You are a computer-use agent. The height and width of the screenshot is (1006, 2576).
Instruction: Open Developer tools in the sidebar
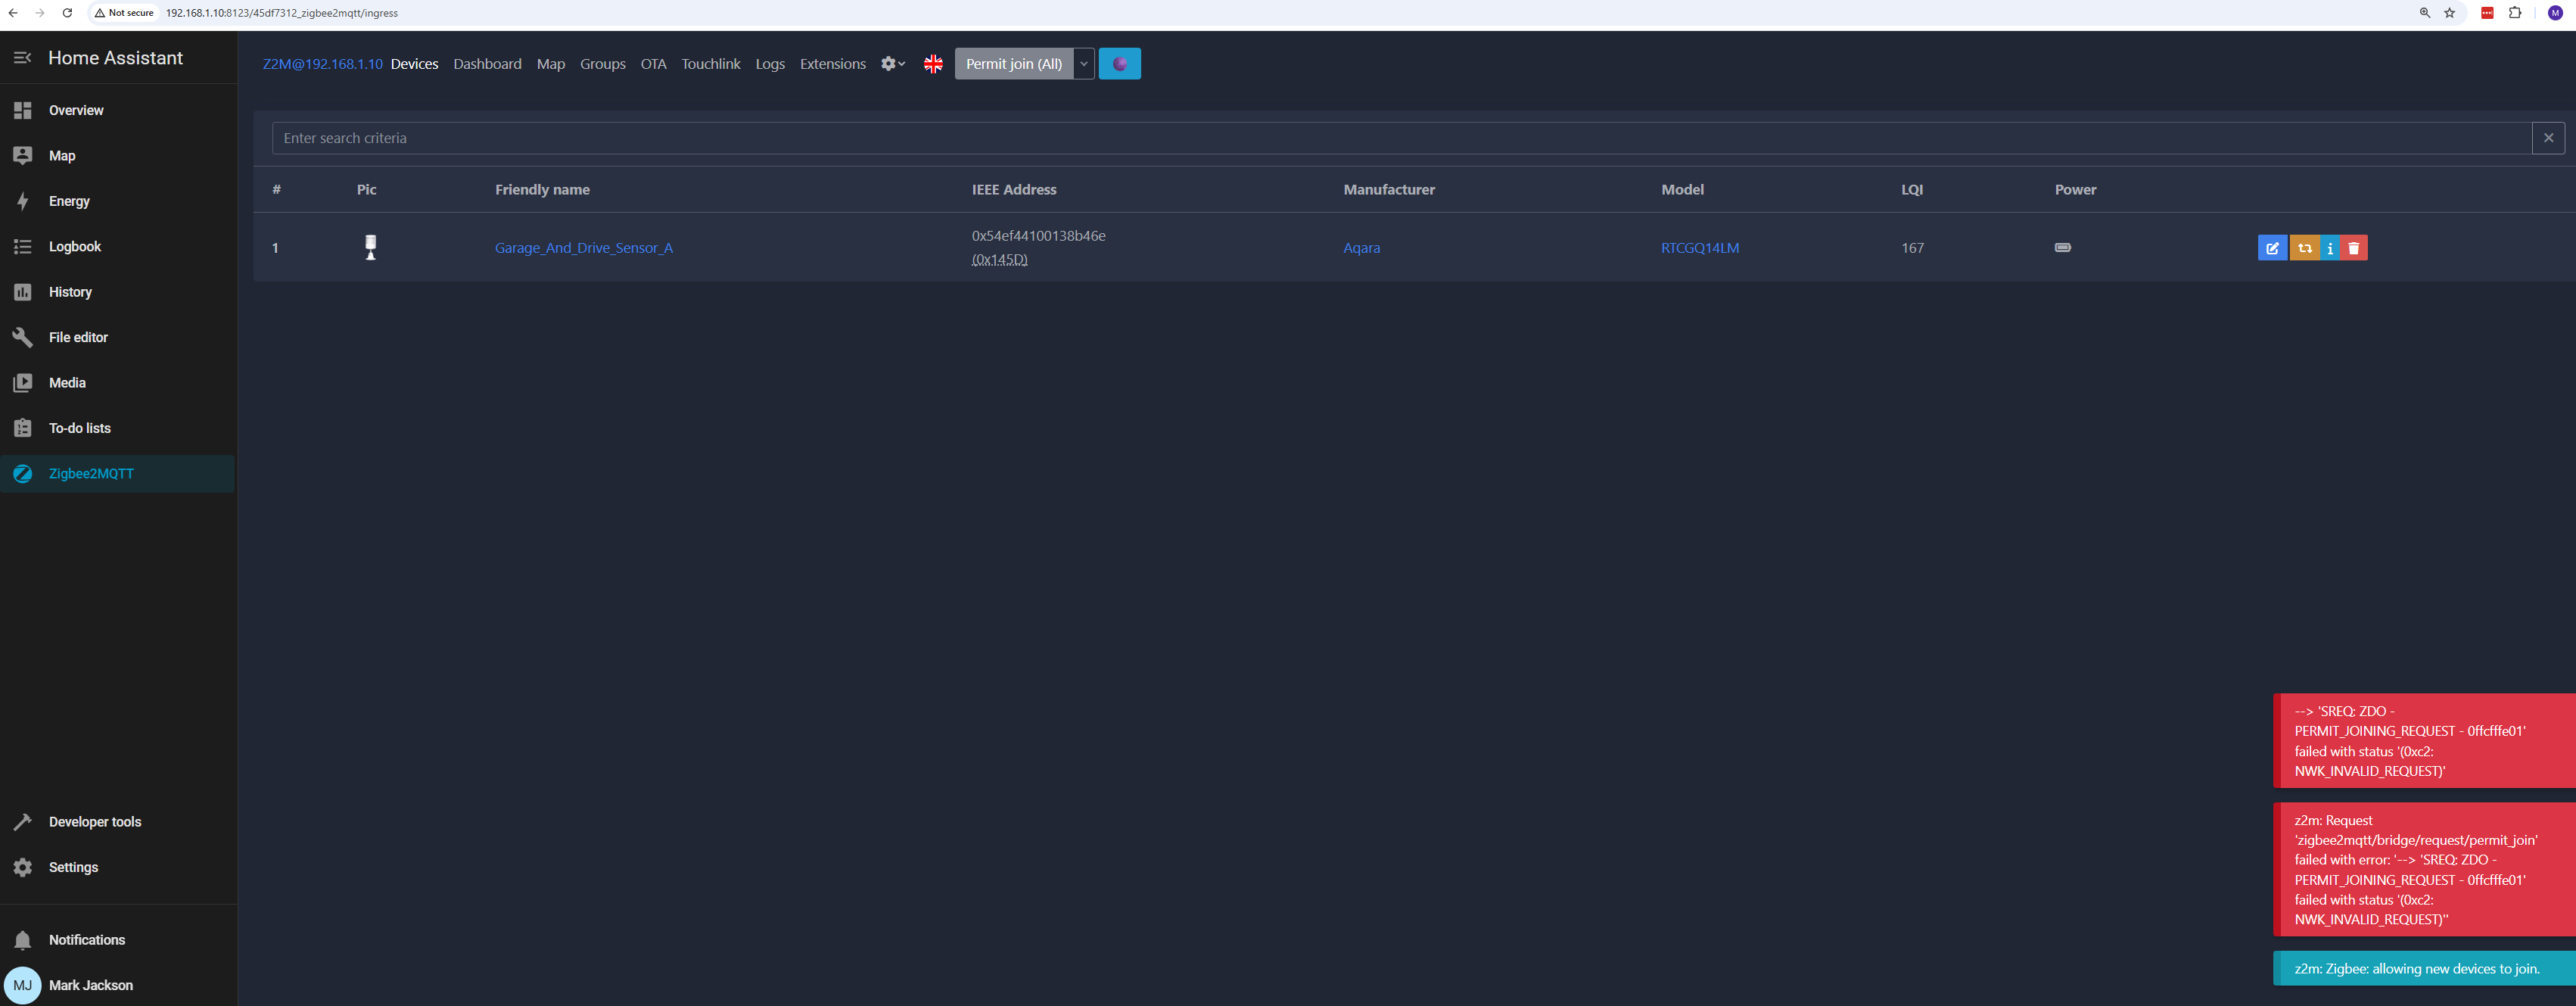118,822
